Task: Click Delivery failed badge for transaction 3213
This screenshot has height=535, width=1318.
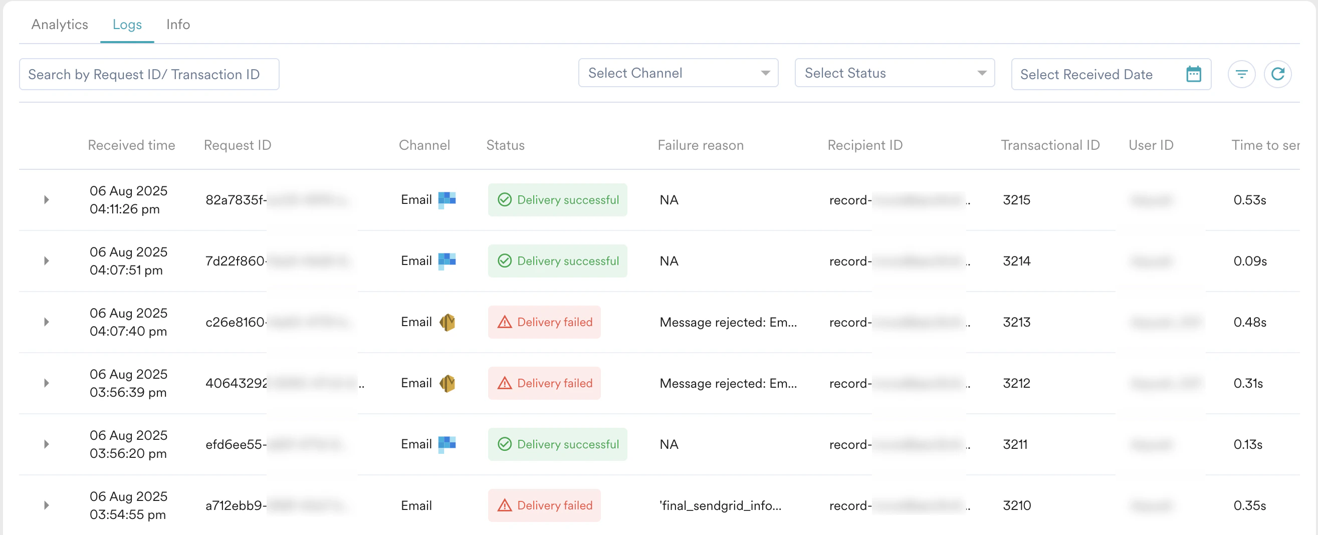Action: click(544, 322)
